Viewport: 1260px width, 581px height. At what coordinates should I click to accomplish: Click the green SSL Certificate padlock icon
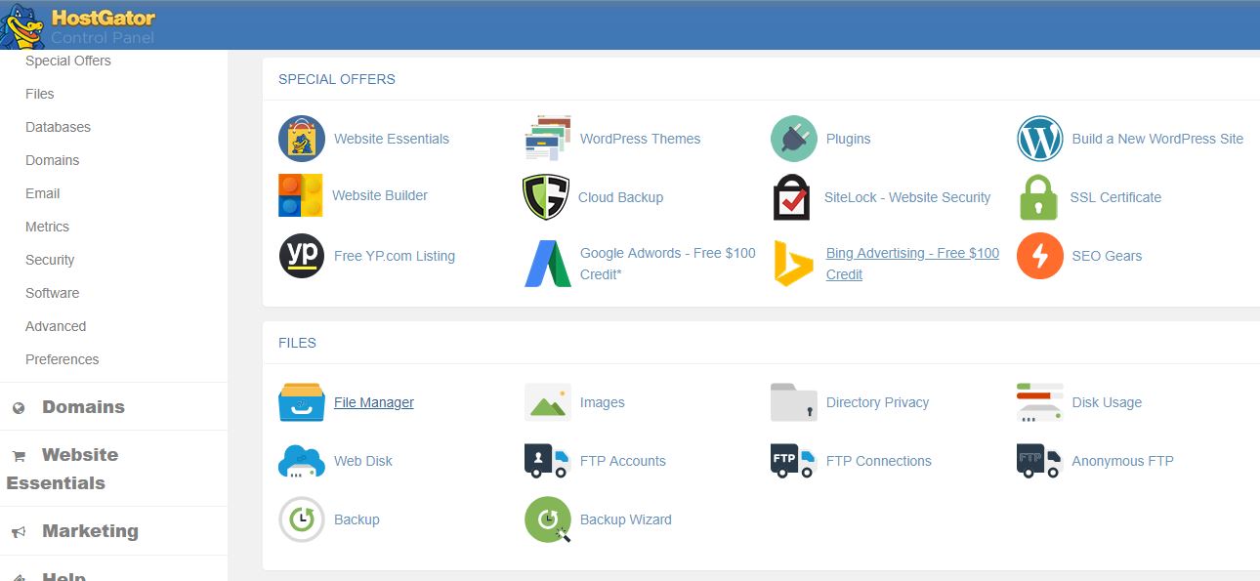(1038, 197)
